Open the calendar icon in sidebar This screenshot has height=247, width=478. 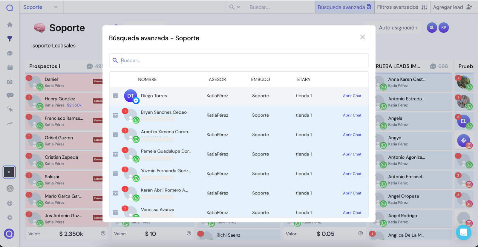point(10,68)
